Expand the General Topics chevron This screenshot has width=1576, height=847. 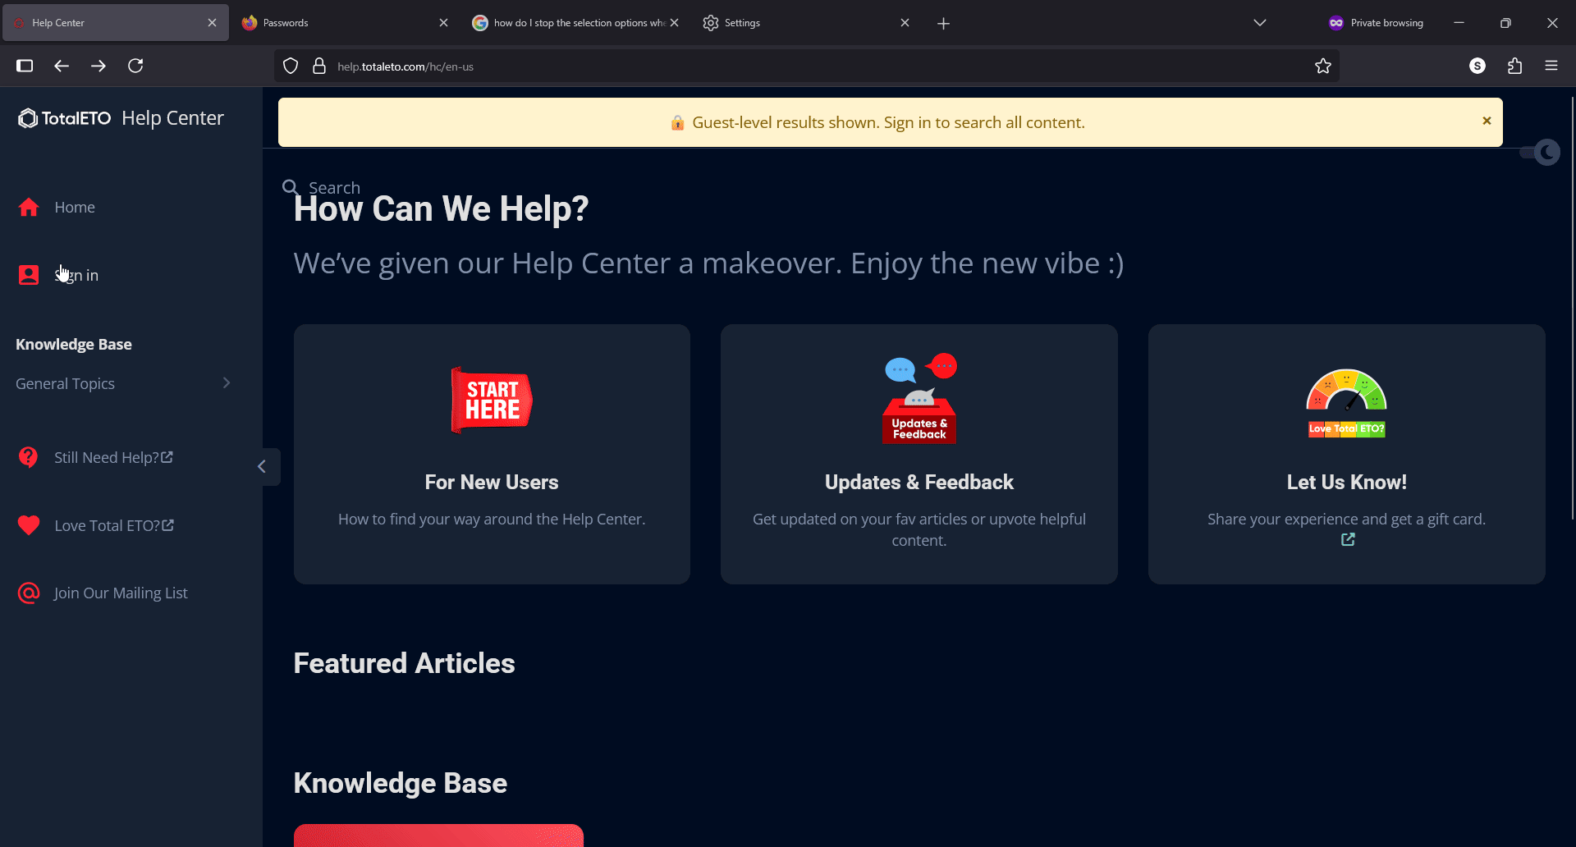point(227,382)
